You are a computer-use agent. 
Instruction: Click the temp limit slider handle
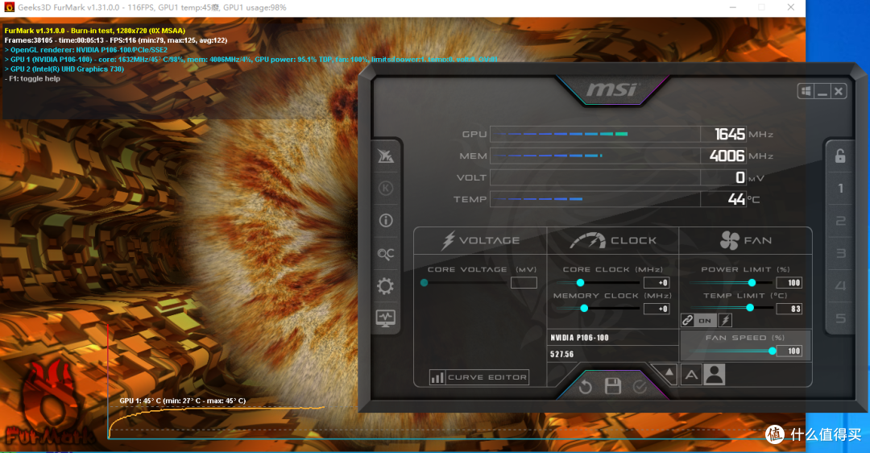point(750,308)
